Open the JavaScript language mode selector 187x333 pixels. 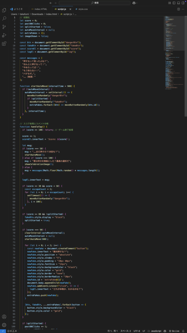(154, 331)
